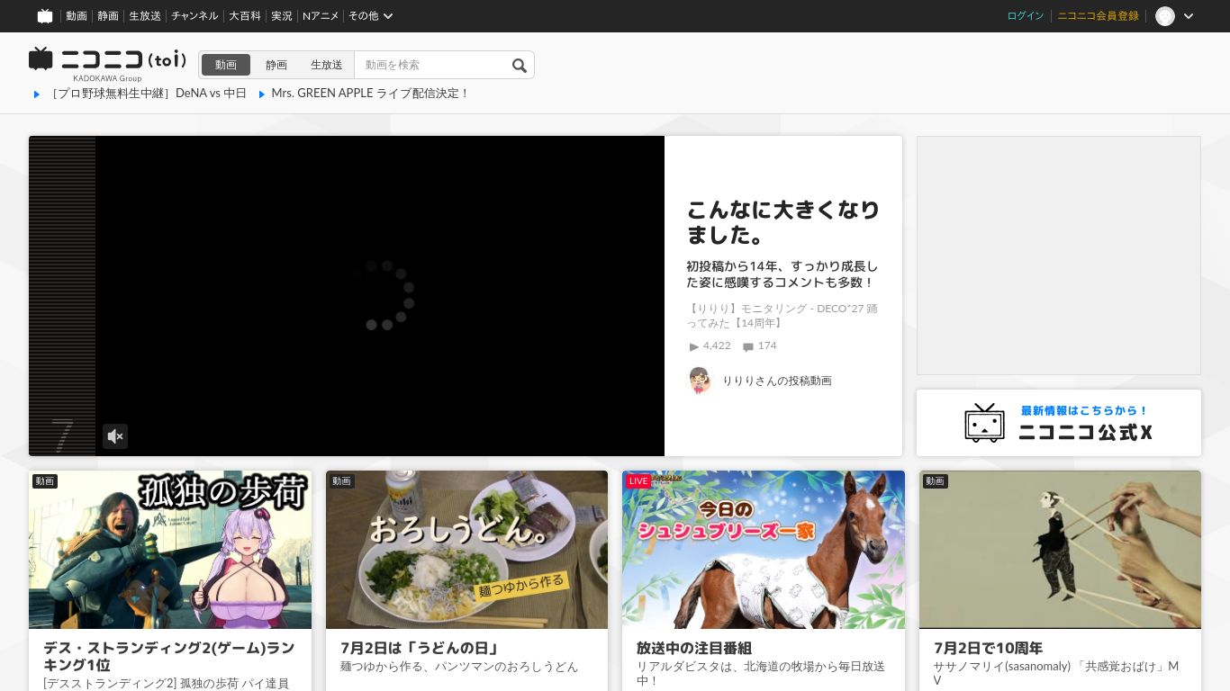Click the 初投稿から14年 description text
The height and width of the screenshot is (691, 1230).
(782, 274)
